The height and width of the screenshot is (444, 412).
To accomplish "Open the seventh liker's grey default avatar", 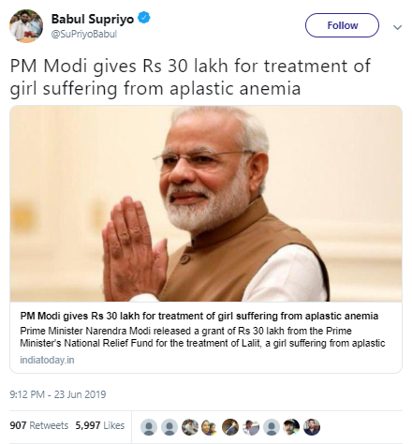I will click(272, 427).
